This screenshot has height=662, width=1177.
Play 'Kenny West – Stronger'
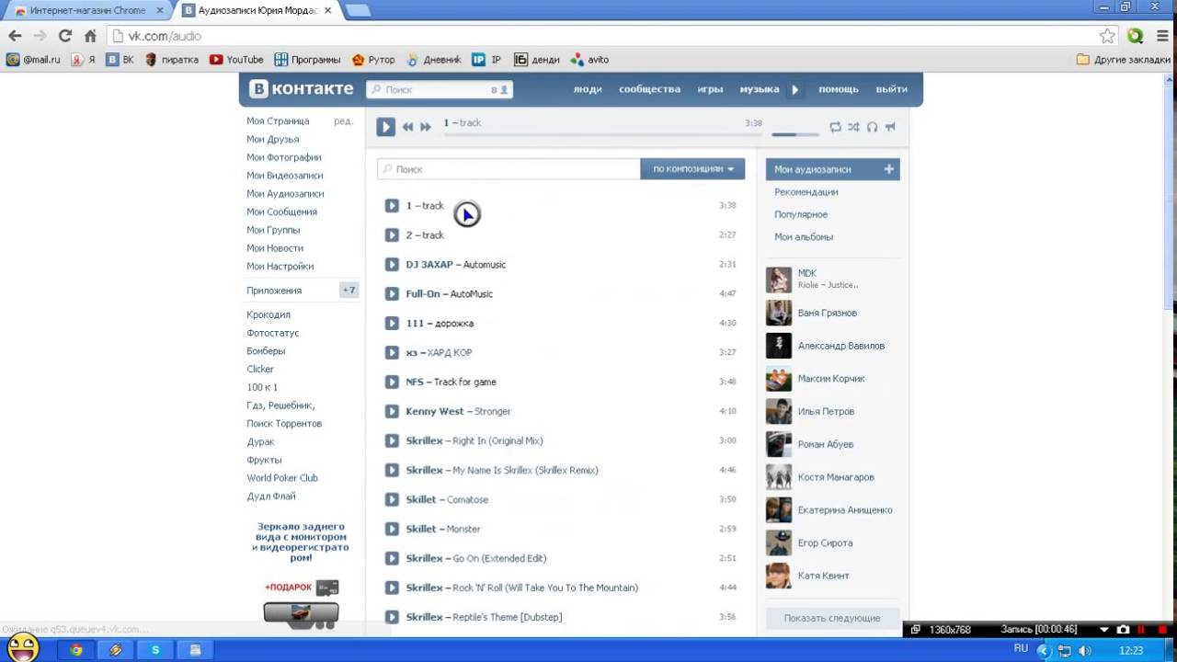click(392, 412)
